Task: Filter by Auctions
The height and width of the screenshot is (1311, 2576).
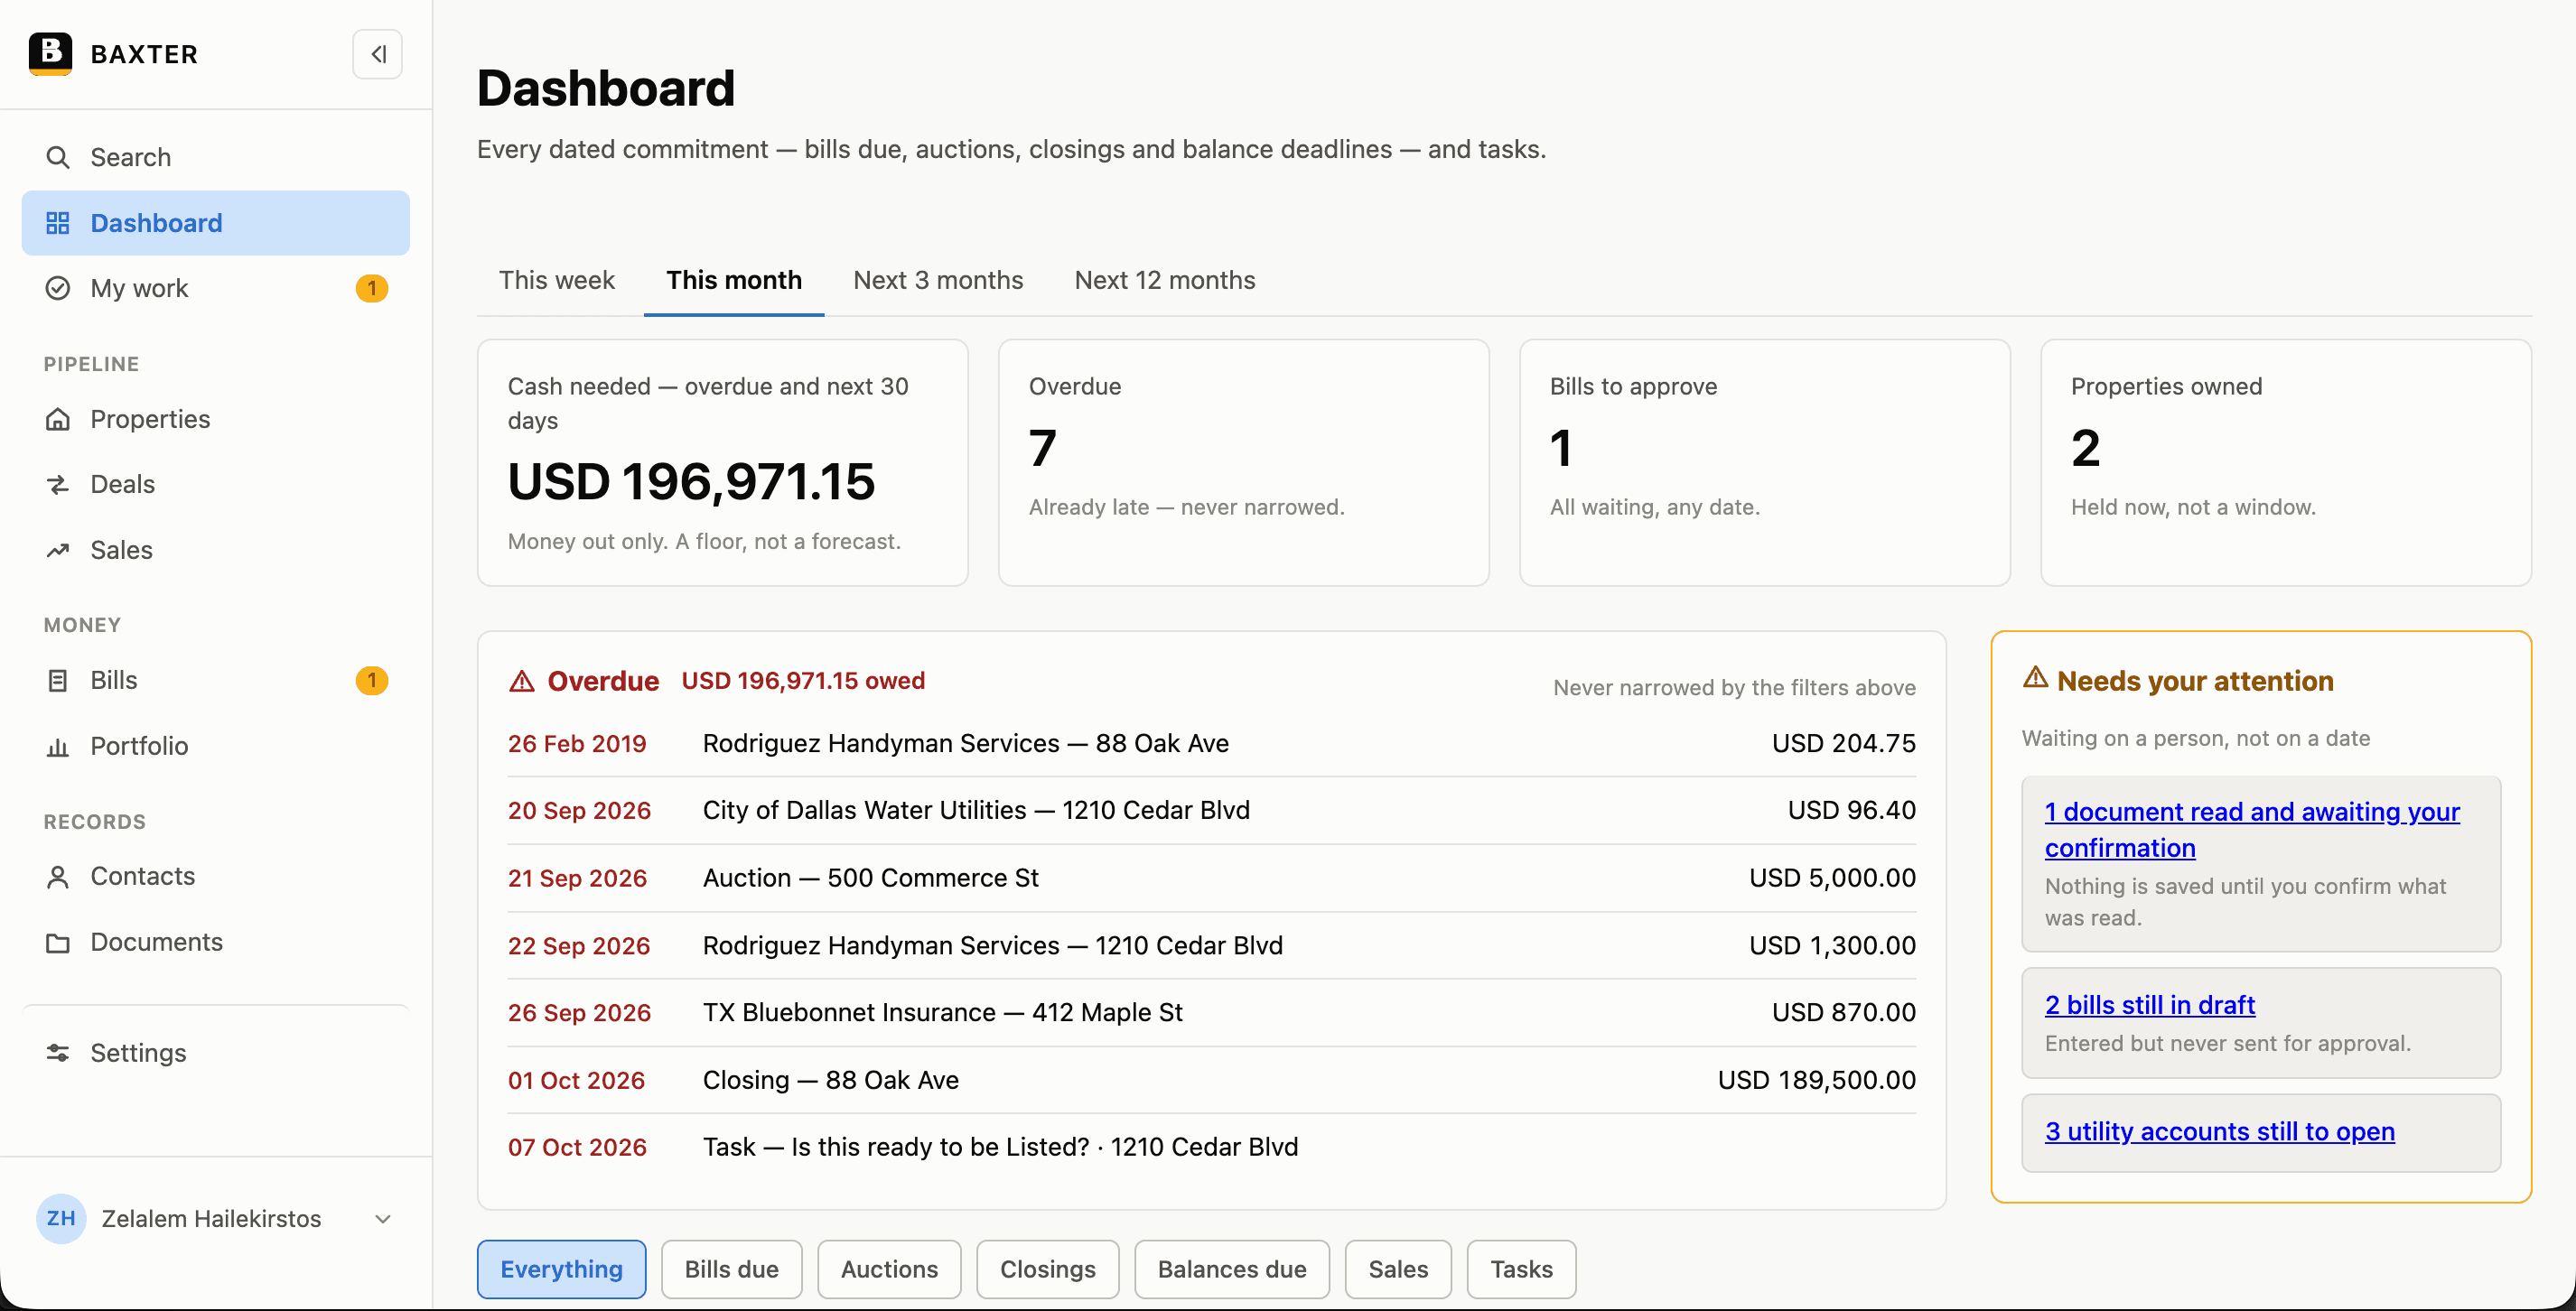Action: click(x=889, y=1268)
